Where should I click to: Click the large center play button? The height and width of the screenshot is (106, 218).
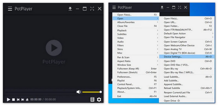(54, 48)
